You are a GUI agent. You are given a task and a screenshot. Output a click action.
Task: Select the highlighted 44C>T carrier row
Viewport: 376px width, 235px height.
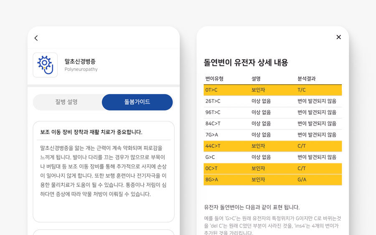pos(272,146)
